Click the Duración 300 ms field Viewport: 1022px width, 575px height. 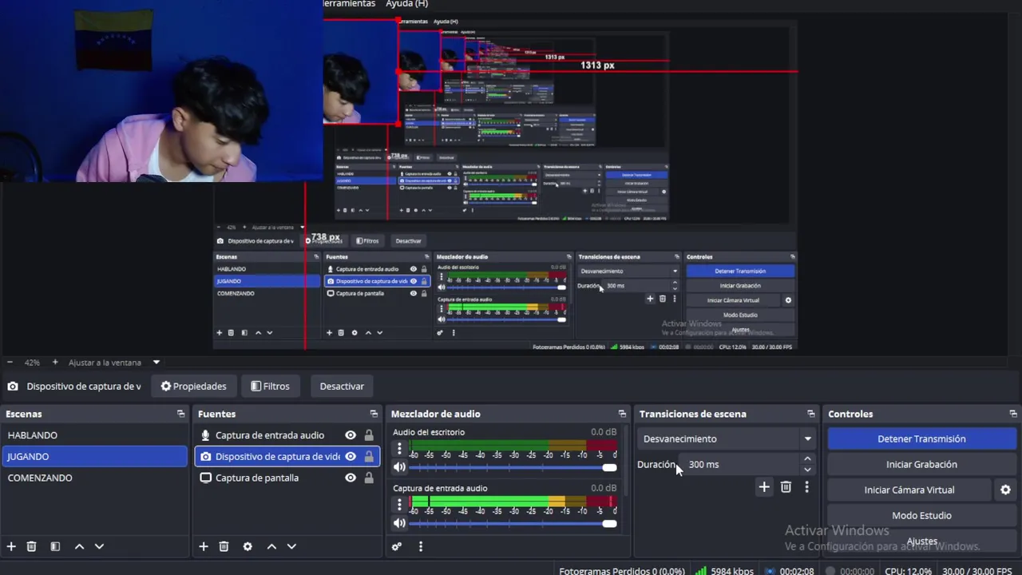[x=739, y=464]
